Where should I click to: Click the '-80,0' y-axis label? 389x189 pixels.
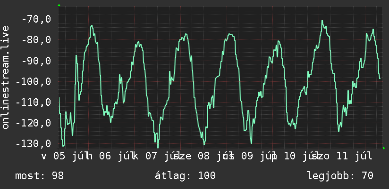[36, 40]
